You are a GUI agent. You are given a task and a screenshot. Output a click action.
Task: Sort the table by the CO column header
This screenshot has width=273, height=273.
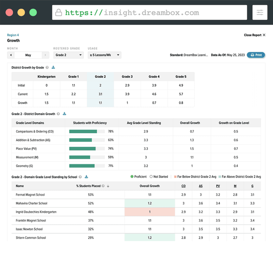click(183, 186)
